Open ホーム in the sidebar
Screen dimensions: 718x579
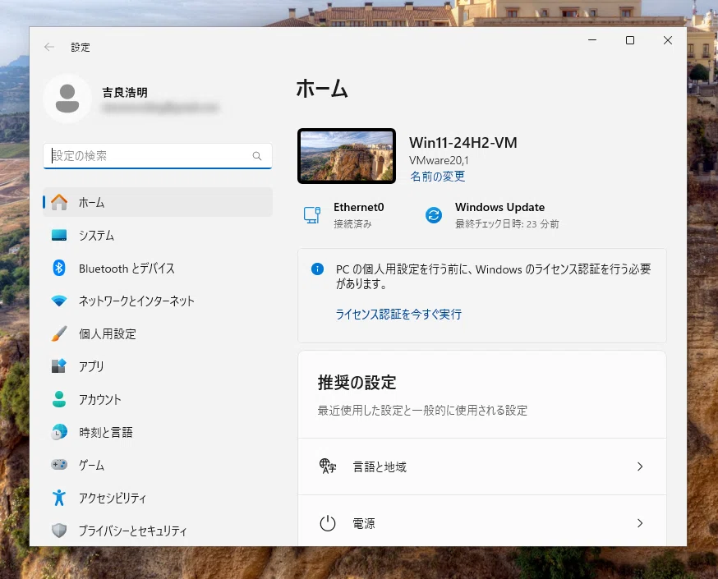[x=158, y=202]
